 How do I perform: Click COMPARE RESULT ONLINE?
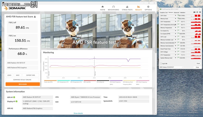[22, 80]
